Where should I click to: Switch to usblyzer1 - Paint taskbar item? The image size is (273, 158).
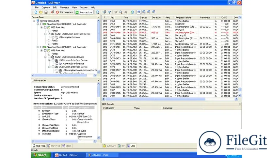(x=103, y=155)
